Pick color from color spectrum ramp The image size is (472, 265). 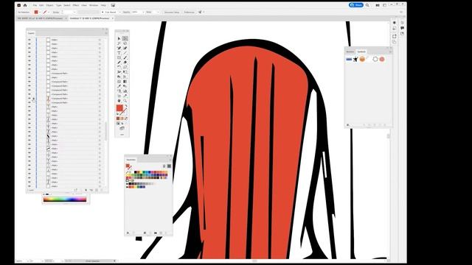[65, 199]
